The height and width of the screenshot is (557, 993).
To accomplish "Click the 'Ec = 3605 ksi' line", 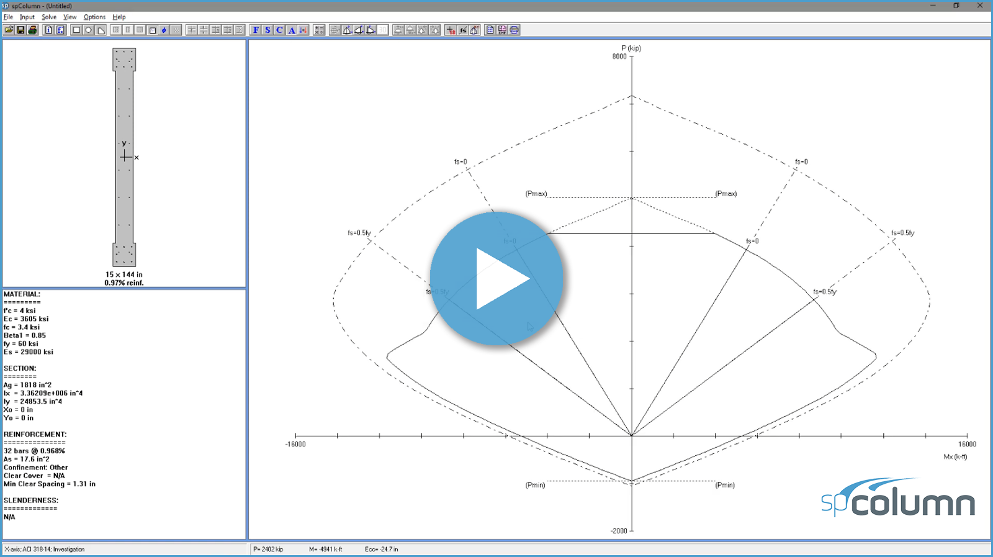I will 26,319.
